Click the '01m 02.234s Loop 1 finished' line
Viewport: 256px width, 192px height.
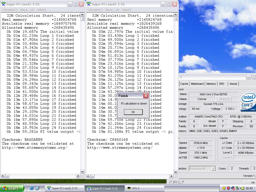tap(40, 35)
